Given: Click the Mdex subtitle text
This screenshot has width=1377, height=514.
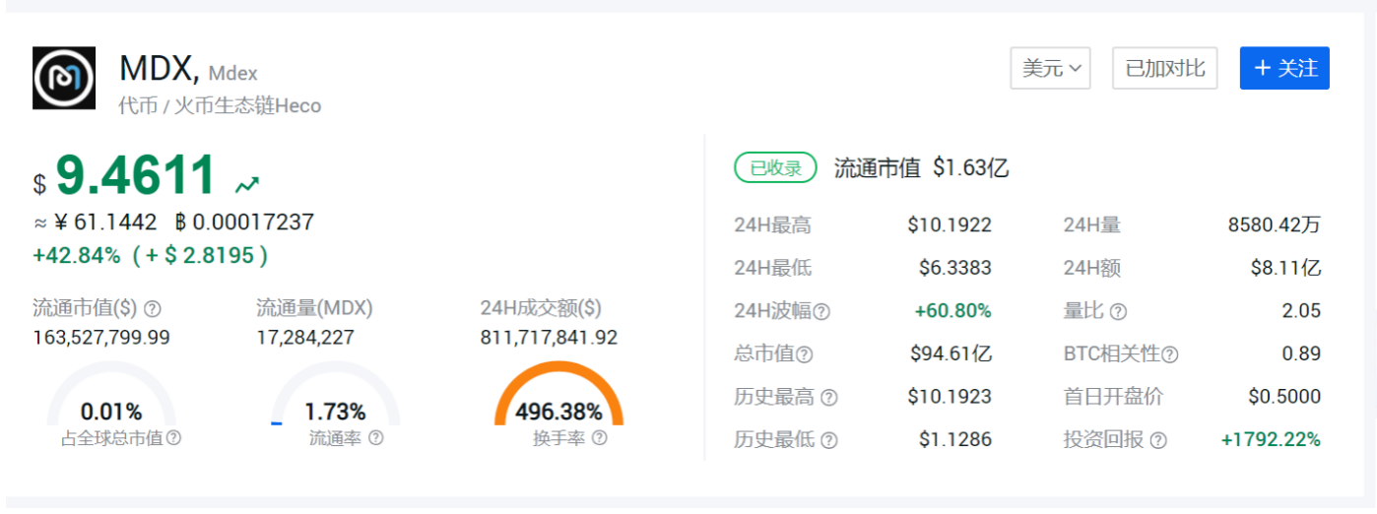Looking at the screenshot, I should pos(233,74).
